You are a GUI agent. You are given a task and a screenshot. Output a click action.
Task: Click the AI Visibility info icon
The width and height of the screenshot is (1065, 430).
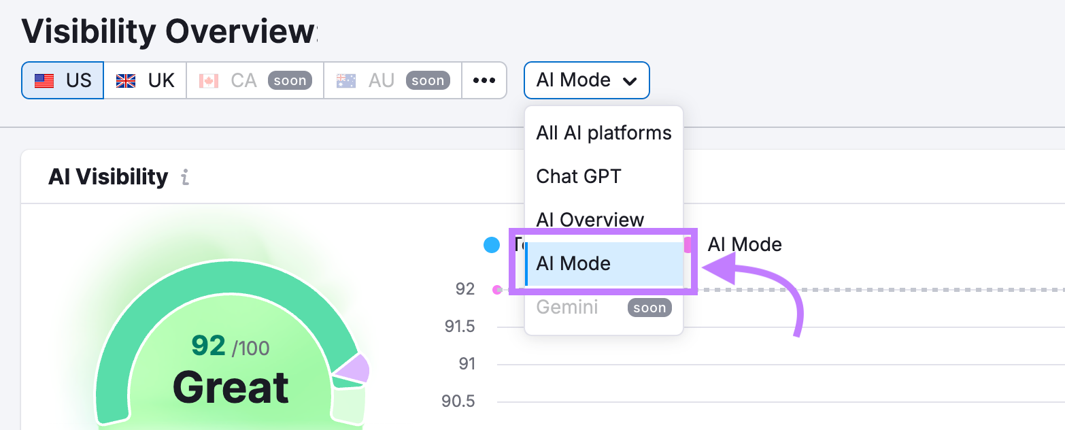(185, 178)
